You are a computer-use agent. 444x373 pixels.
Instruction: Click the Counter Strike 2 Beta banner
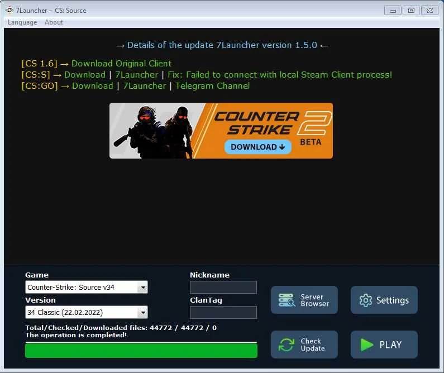[221, 131]
